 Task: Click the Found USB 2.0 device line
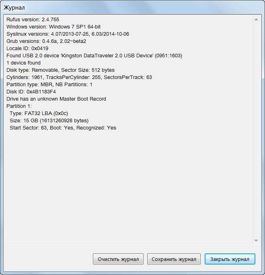pyautogui.click(x=94, y=56)
